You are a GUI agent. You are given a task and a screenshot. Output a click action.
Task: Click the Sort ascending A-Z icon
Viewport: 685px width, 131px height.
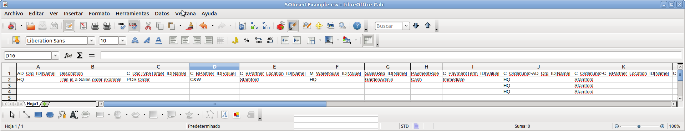pos(254,26)
